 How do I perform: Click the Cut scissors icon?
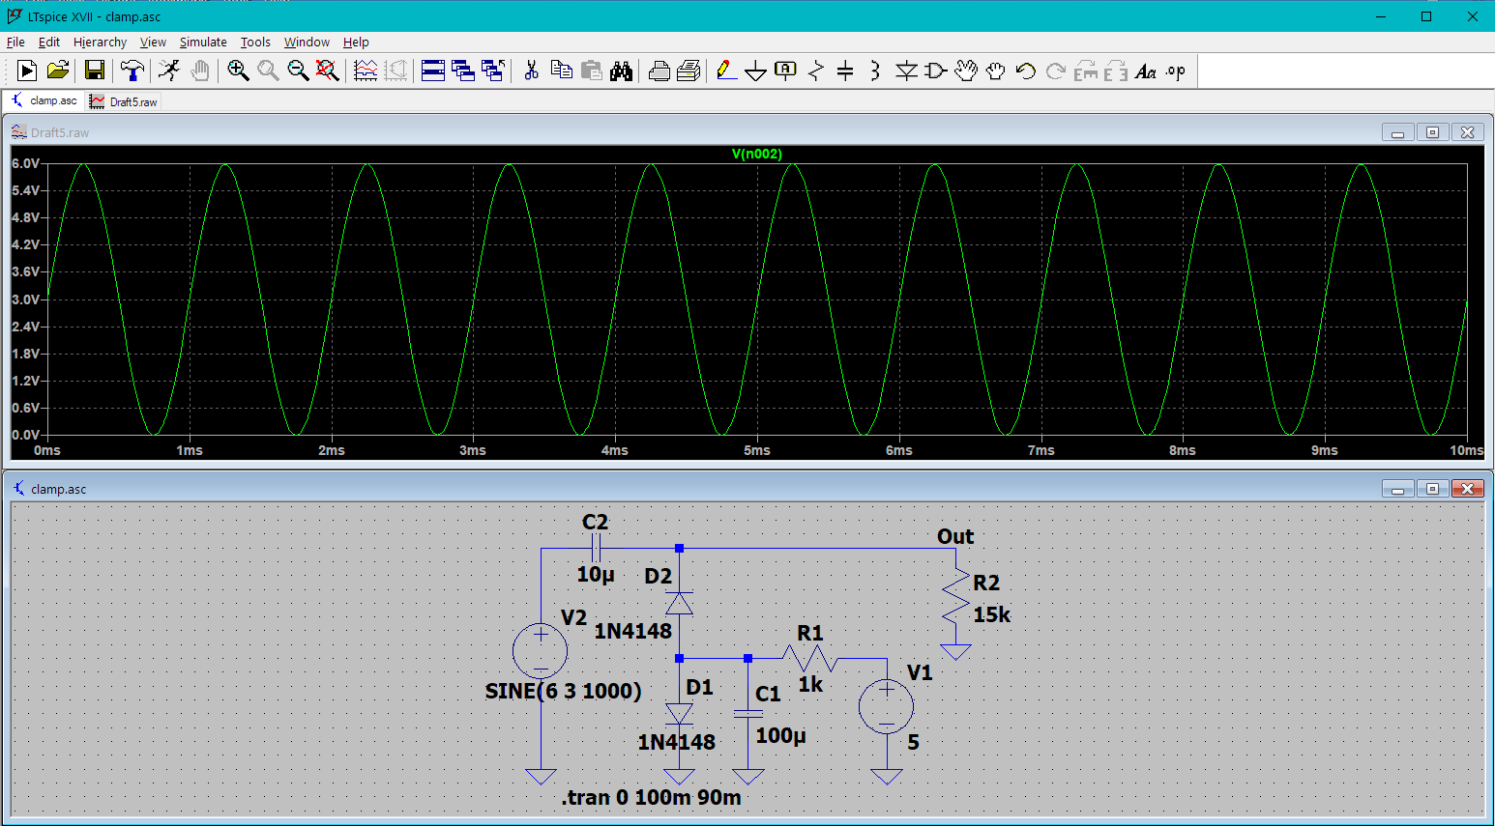click(531, 71)
